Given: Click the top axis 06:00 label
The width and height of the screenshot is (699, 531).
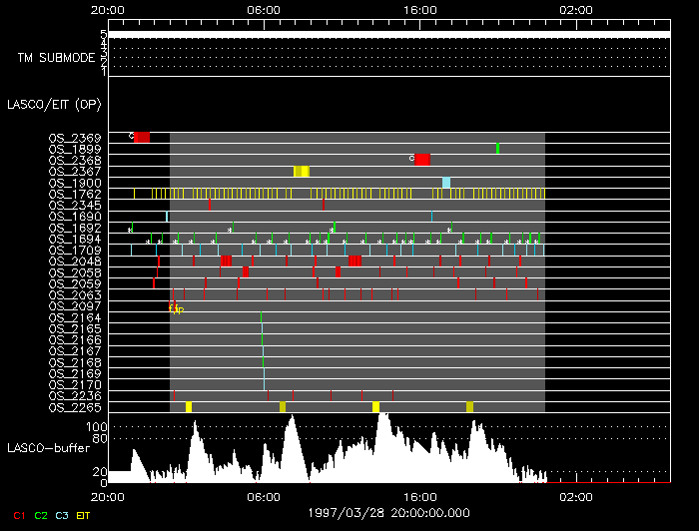Looking at the screenshot, I should point(264,10).
